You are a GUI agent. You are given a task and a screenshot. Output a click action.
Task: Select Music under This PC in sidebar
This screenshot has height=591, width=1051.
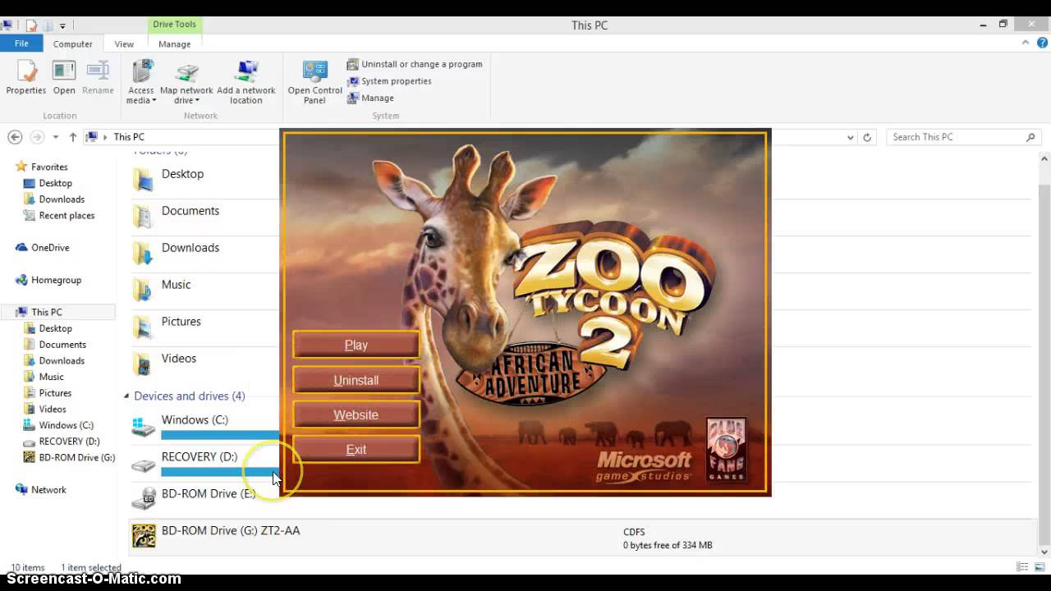[x=51, y=377]
